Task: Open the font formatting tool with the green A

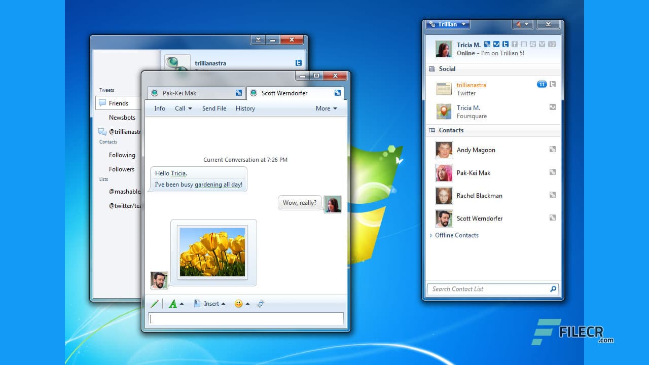Action: point(174,303)
